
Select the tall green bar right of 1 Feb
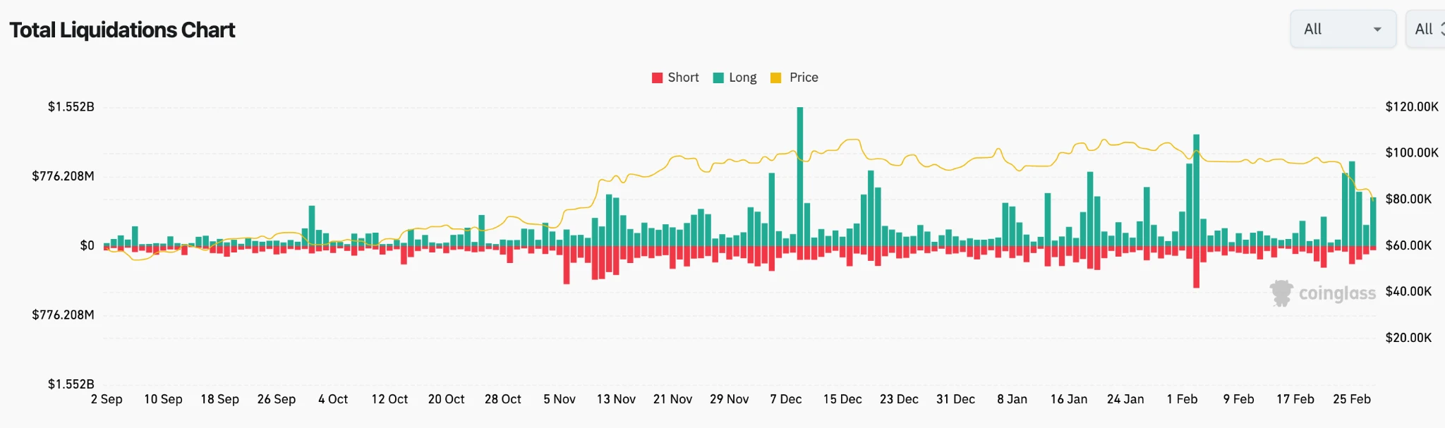point(1196,190)
